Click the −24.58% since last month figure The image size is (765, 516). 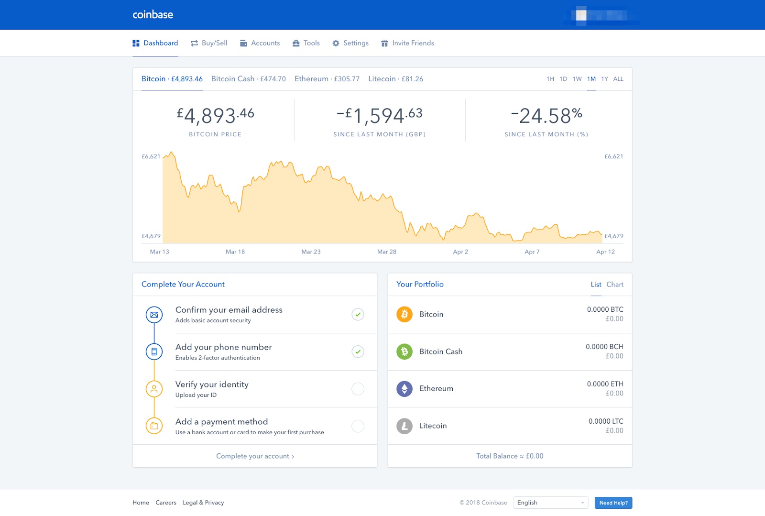pyautogui.click(x=546, y=115)
